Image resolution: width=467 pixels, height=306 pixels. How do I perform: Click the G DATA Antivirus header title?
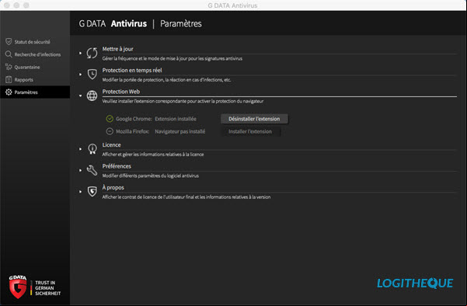[x=113, y=23]
